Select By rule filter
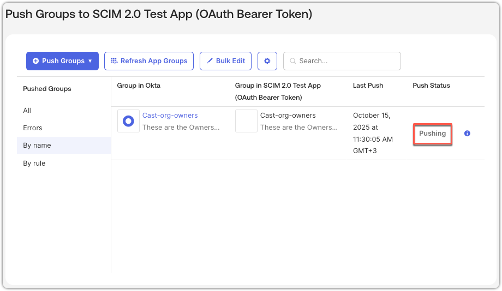The image size is (502, 291). coord(34,163)
